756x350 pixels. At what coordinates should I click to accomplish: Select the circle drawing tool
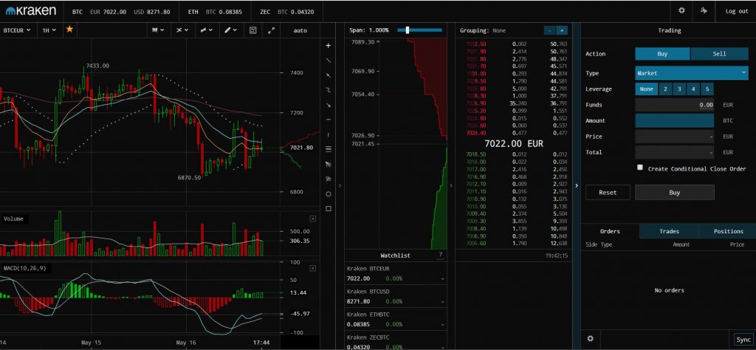[x=329, y=193]
